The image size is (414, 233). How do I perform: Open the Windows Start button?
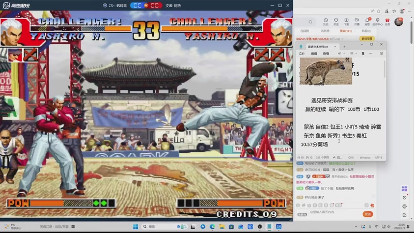pos(136,227)
